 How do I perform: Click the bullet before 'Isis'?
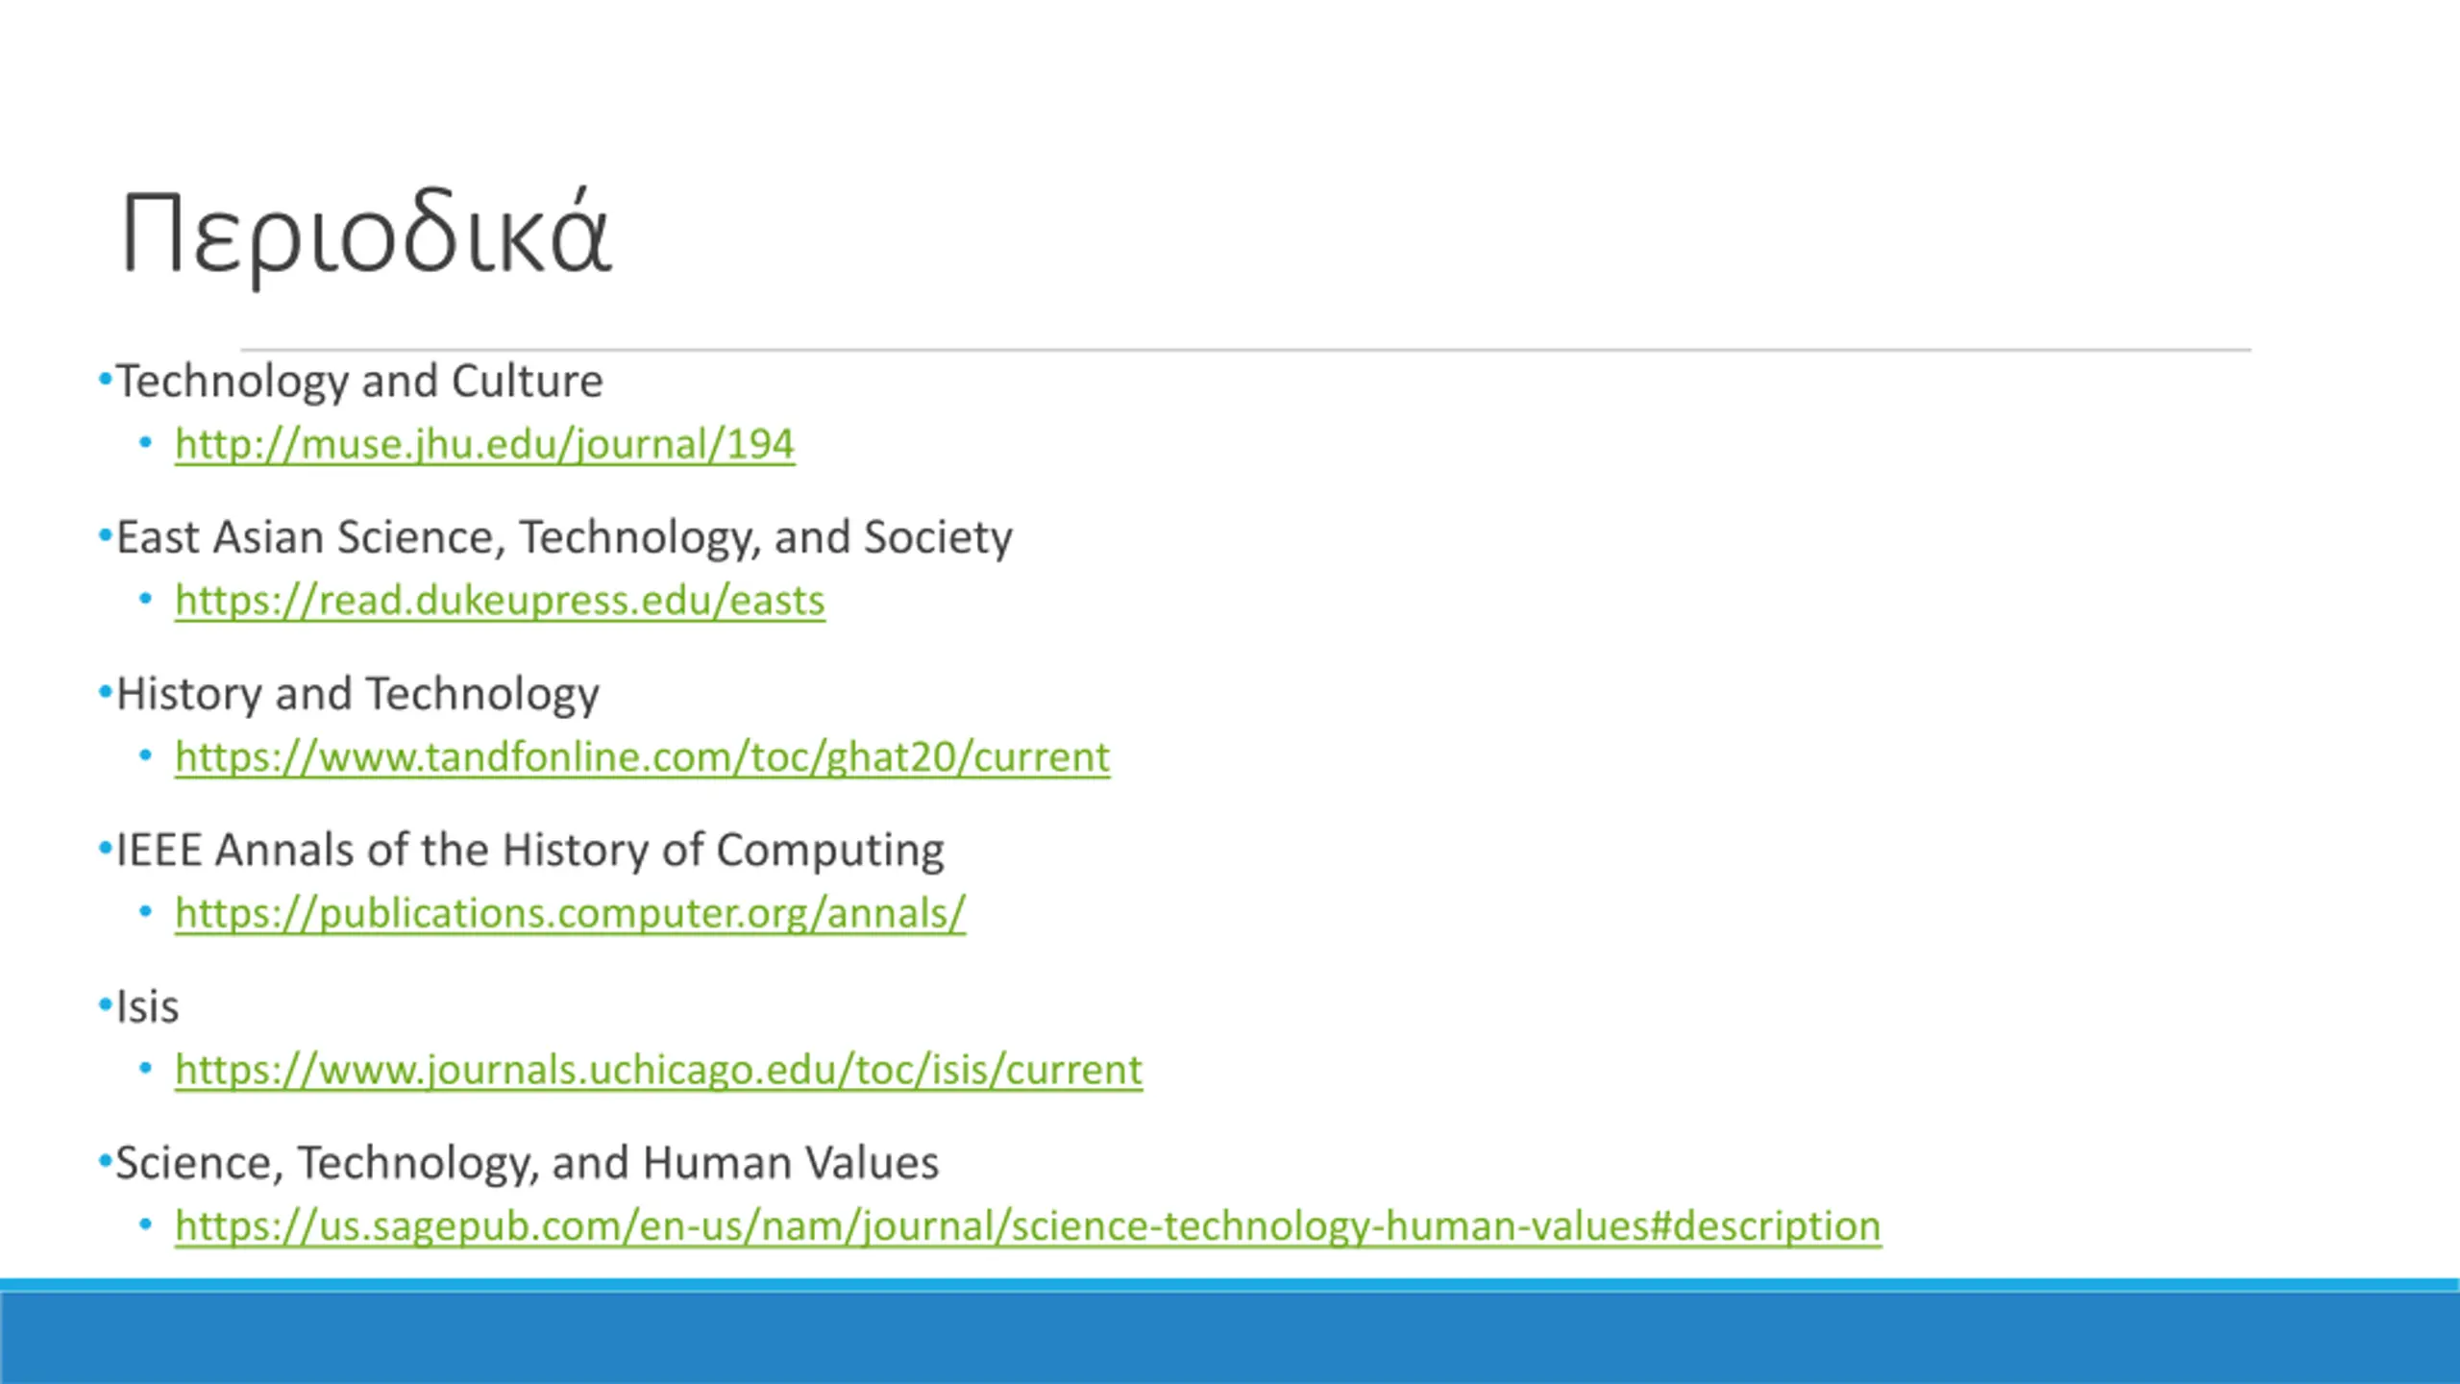(105, 1006)
